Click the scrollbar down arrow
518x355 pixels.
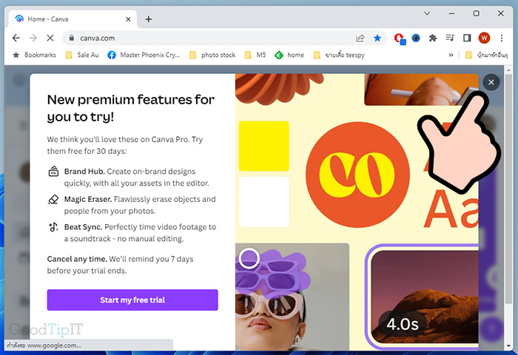tap(508, 346)
